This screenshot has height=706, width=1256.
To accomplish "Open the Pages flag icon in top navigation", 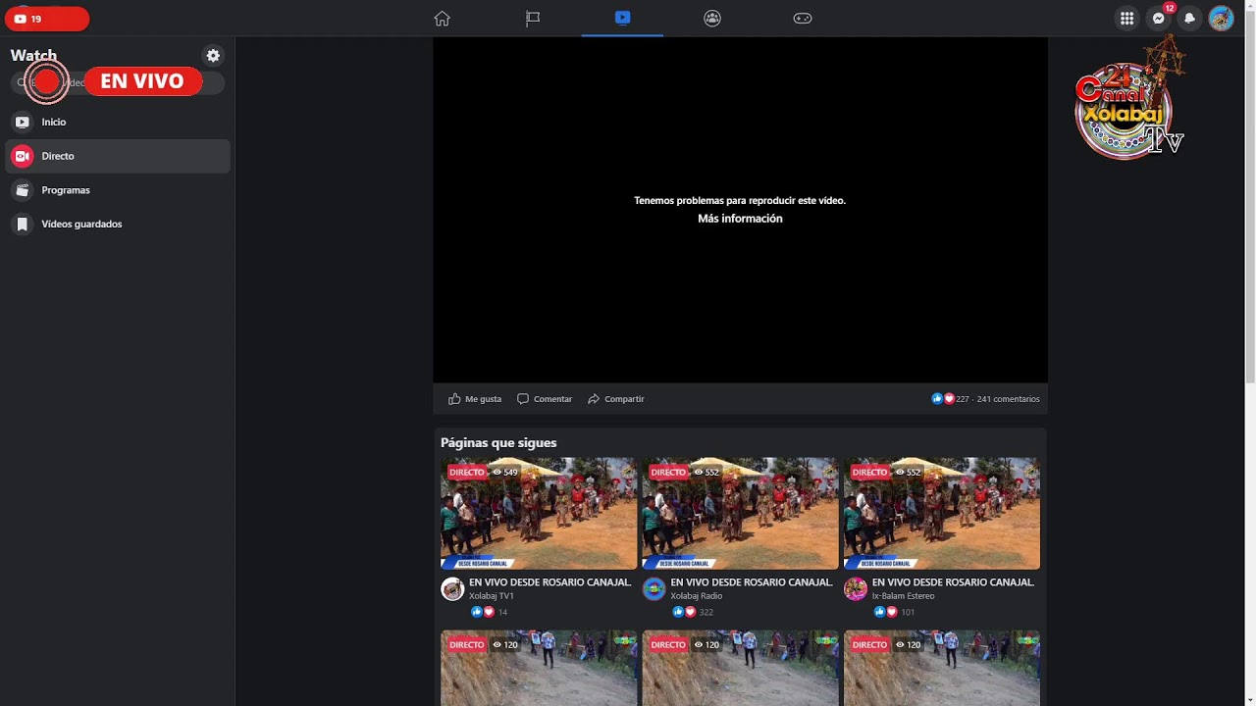I will pos(533,18).
